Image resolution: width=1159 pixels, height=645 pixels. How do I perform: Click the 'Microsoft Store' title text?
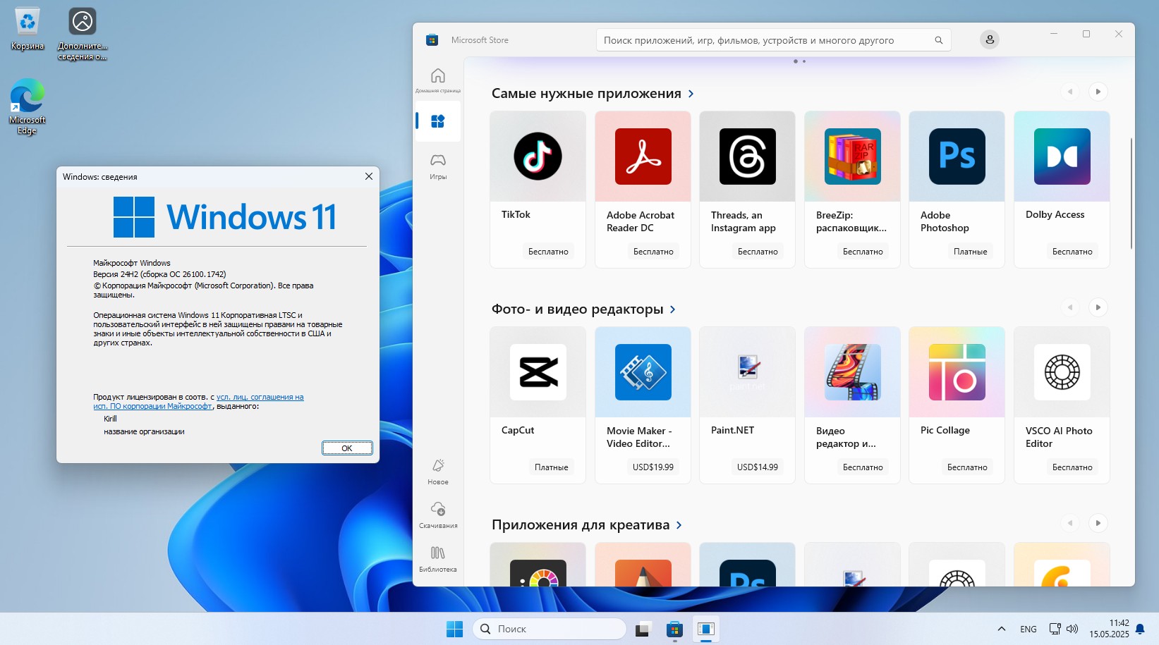(480, 40)
